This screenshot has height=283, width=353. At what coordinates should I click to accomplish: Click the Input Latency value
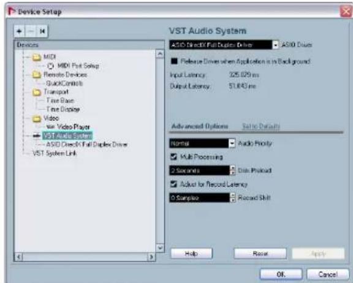pos(244,75)
